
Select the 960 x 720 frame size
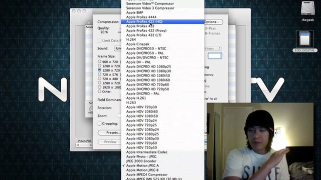point(99,61)
